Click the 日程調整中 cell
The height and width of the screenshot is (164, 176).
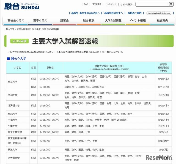164,141
